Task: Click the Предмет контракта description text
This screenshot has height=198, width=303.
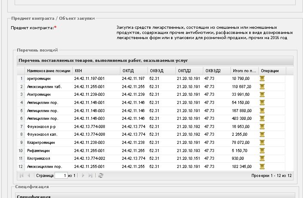Action: pyautogui.click(x=205, y=33)
